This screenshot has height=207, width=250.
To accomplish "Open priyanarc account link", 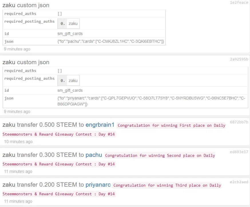I will pos(98,185).
